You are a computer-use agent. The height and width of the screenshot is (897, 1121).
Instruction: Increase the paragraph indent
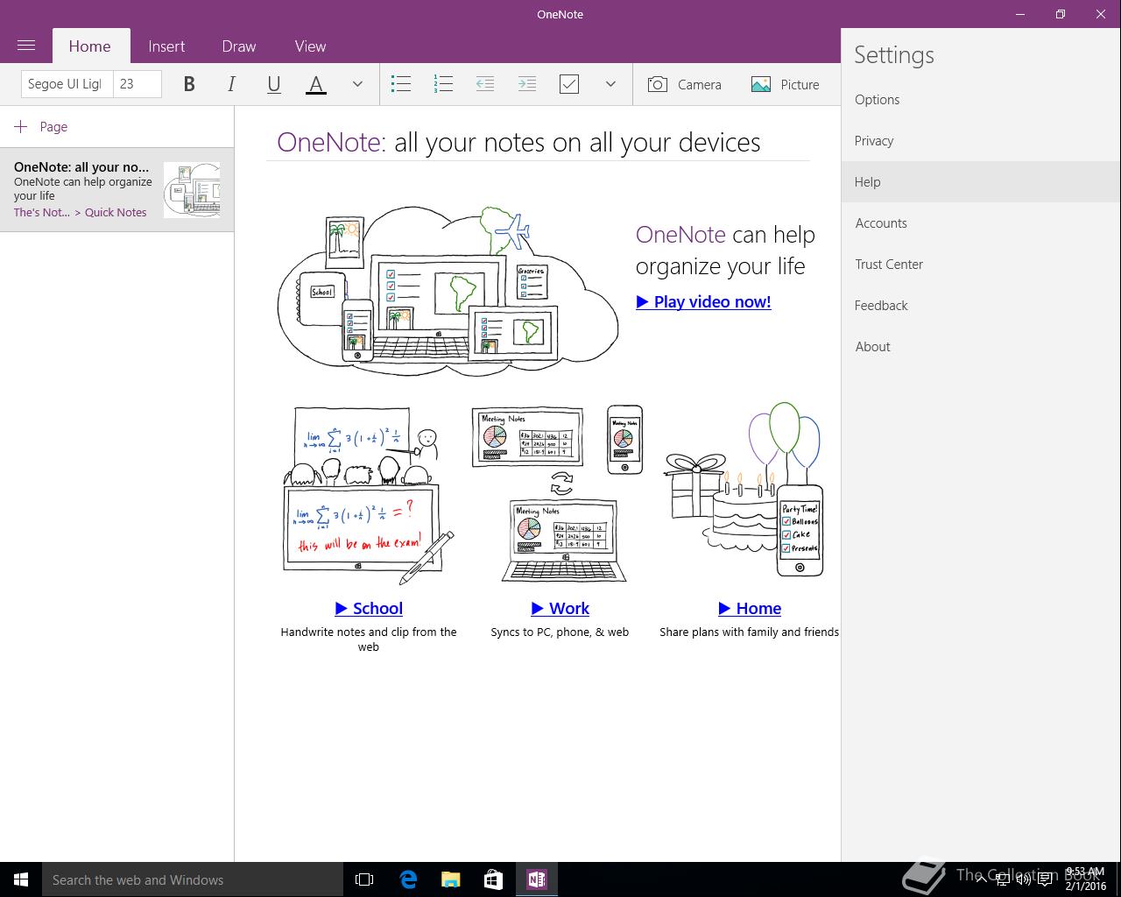point(527,84)
